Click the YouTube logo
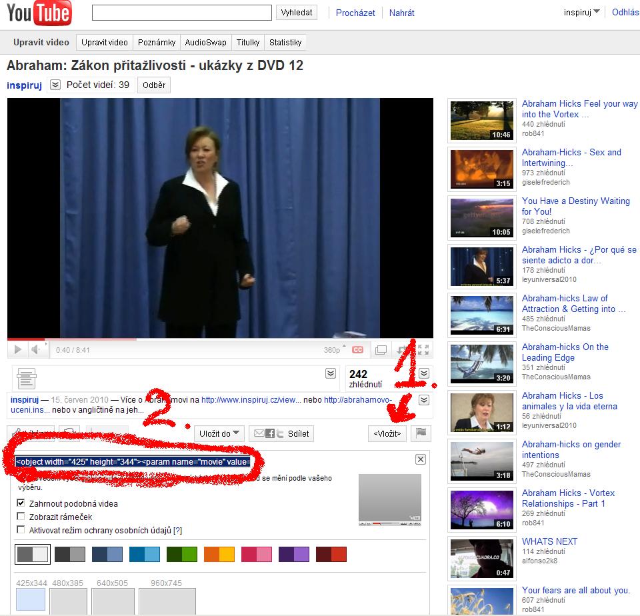The width and height of the screenshot is (640, 616). pyautogui.click(x=39, y=13)
